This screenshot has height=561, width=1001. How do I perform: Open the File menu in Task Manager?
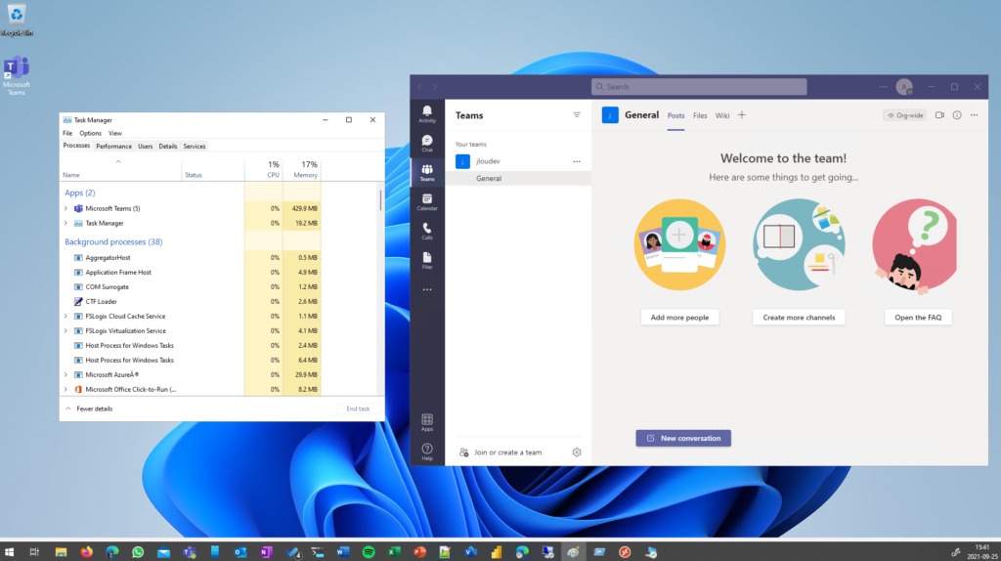point(67,133)
